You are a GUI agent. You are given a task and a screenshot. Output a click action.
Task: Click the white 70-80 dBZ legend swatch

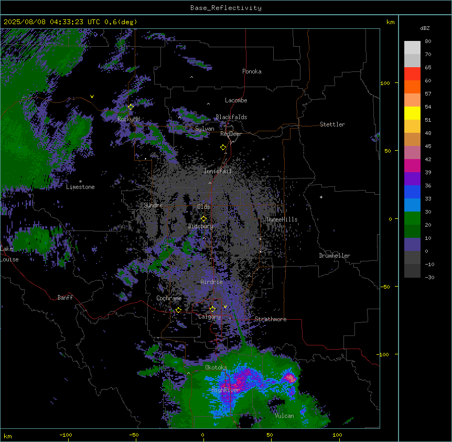pos(412,48)
